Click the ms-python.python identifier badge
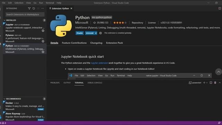 pyautogui.click(x=102, y=17)
